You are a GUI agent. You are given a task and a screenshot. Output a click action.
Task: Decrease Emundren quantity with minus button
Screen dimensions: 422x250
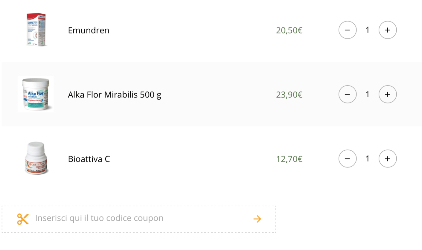[347, 30]
